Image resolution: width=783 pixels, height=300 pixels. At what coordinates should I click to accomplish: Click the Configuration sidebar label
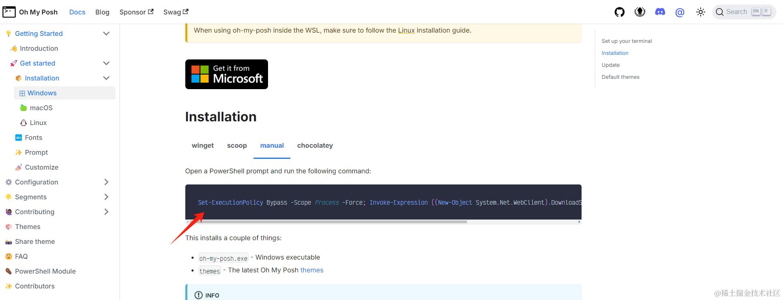36,182
